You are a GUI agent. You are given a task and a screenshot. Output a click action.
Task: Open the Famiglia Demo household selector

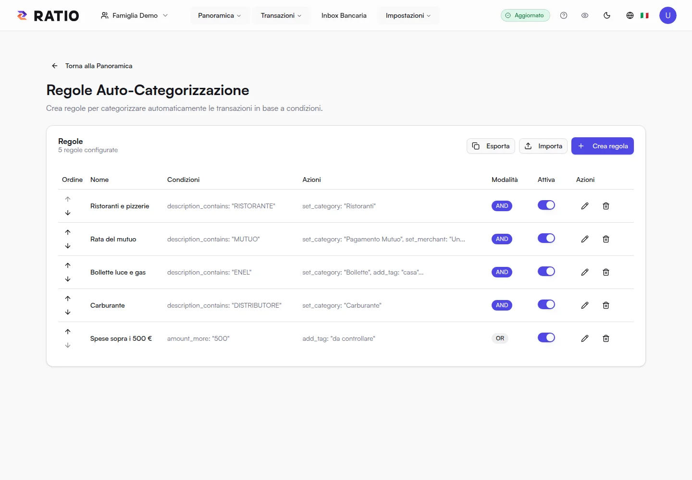(x=135, y=15)
